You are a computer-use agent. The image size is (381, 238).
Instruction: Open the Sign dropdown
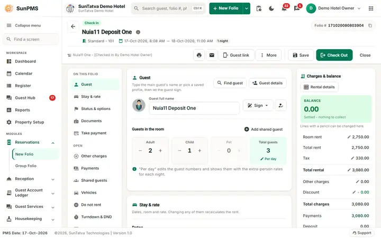click(258, 105)
